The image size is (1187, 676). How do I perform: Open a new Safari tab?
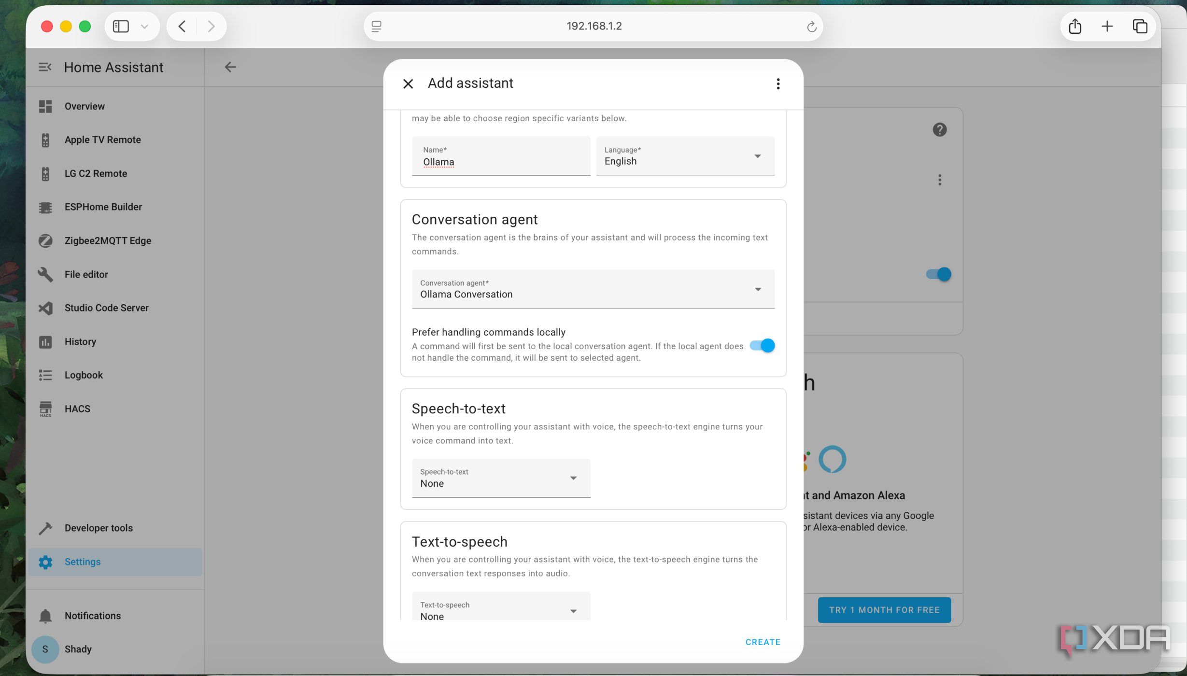[1107, 26]
